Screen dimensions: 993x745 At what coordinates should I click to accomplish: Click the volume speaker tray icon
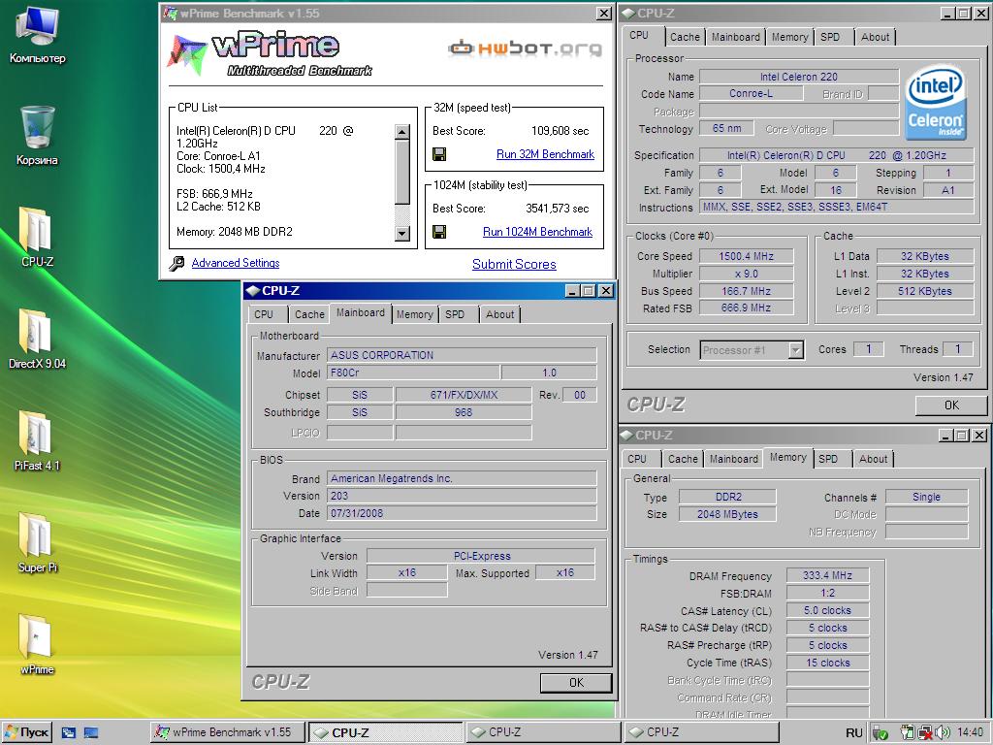[943, 732]
